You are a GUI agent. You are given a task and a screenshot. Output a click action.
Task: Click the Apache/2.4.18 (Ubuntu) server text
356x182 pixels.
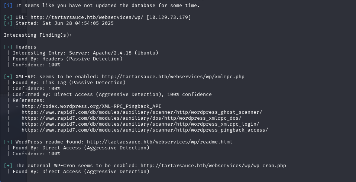pyautogui.click(x=126, y=53)
